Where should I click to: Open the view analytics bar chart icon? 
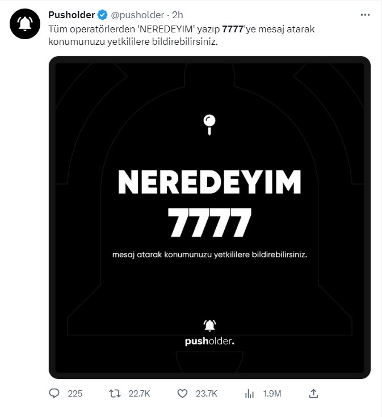tap(249, 393)
